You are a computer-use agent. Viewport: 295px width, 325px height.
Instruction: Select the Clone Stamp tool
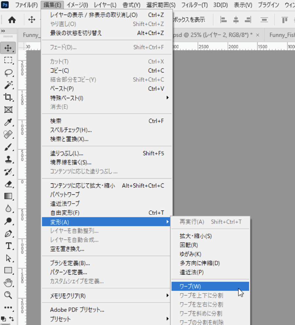pos(8,159)
